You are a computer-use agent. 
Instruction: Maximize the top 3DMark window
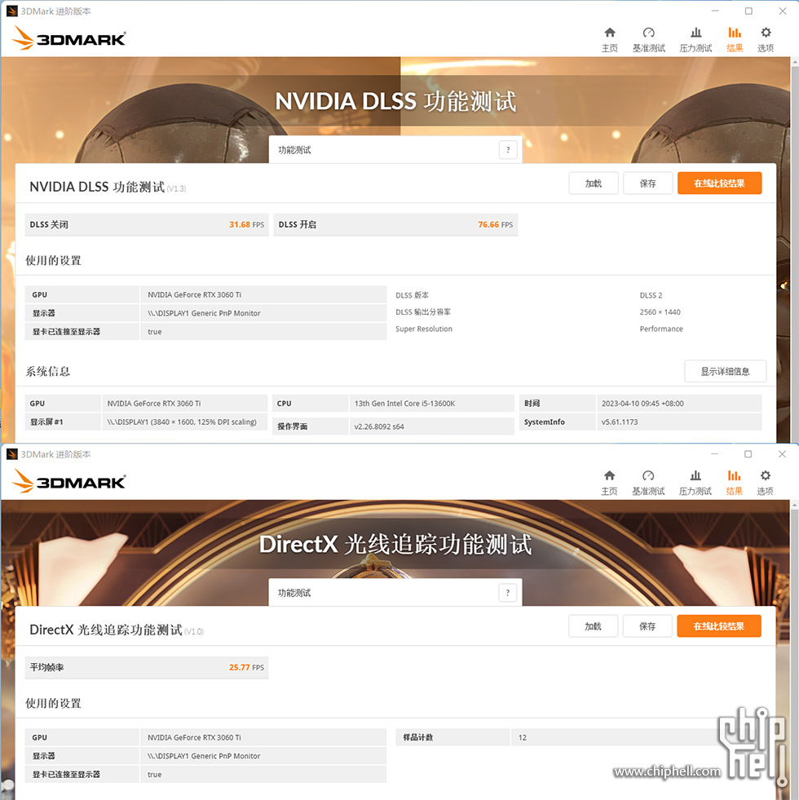point(748,11)
